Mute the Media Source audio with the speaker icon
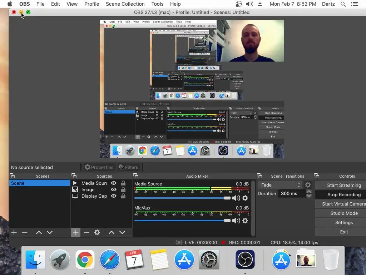Image resolution: width=366 pixels, height=275 pixels. (236, 198)
